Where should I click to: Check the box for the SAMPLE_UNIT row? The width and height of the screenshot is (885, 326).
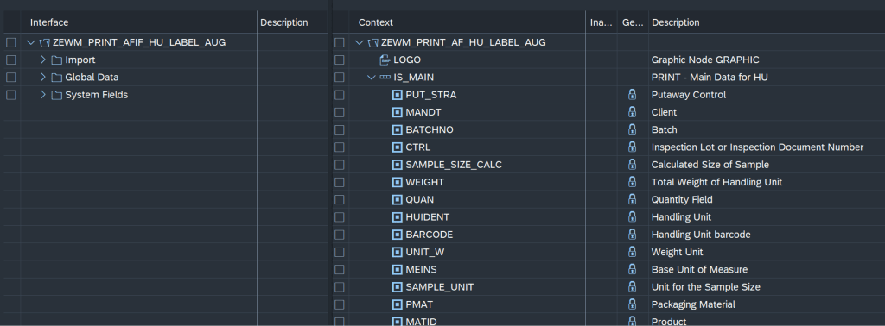339,287
